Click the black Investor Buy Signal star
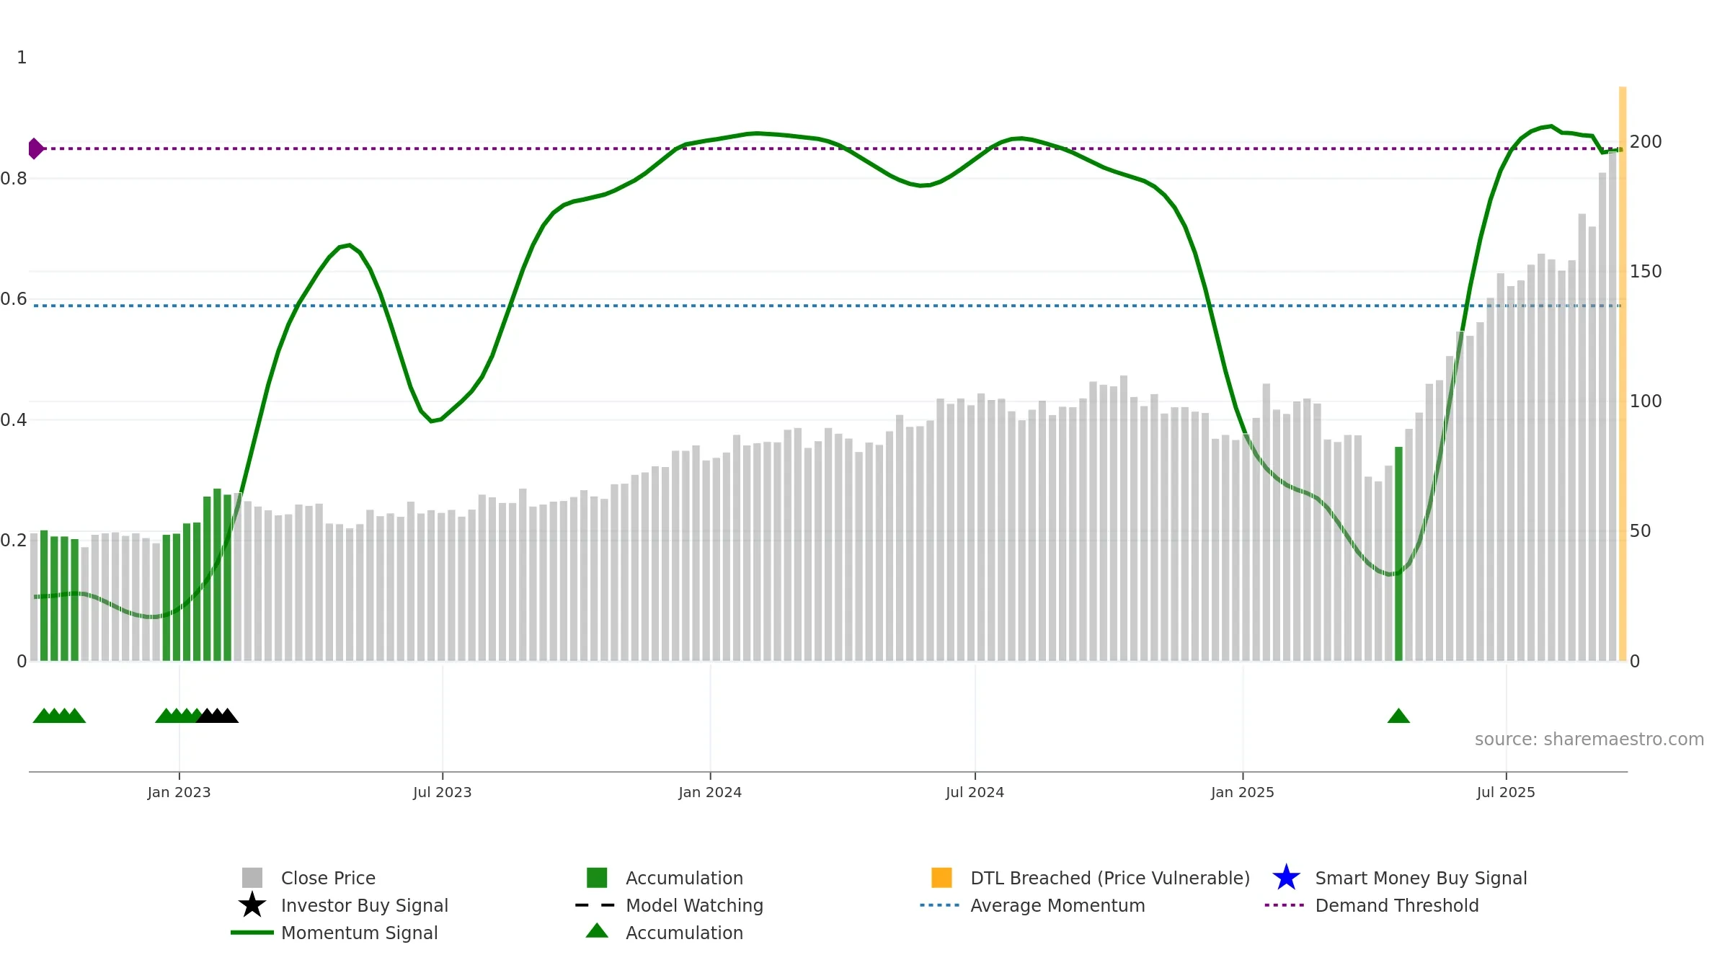Screen dimensions: 1730x973 (252, 905)
